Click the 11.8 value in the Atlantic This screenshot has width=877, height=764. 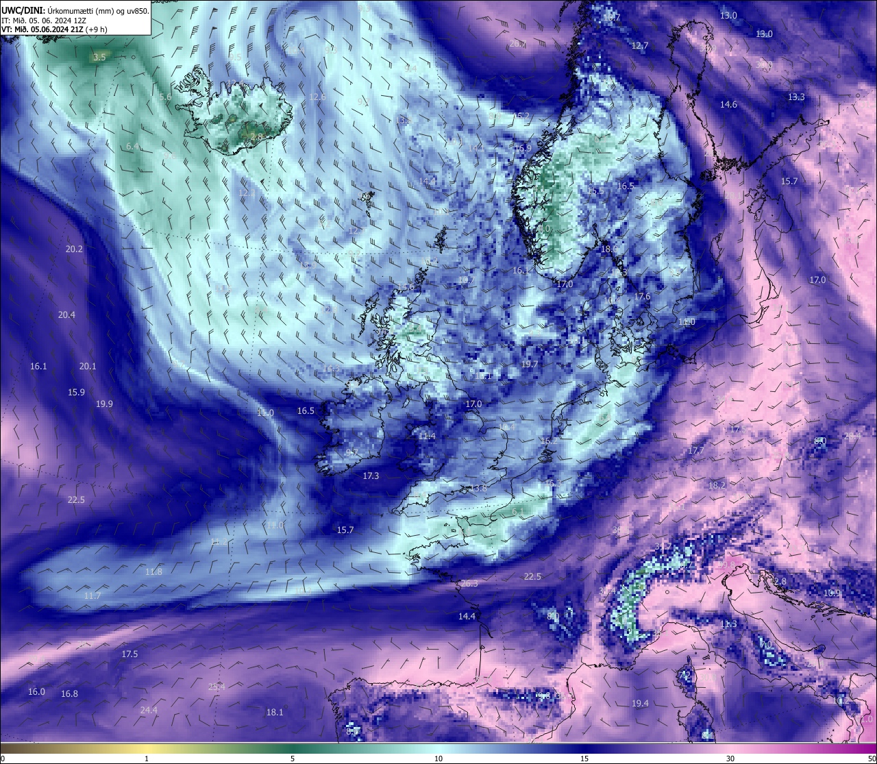coord(154,572)
